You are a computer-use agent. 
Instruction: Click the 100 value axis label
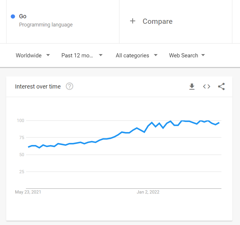tap(21, 121)
